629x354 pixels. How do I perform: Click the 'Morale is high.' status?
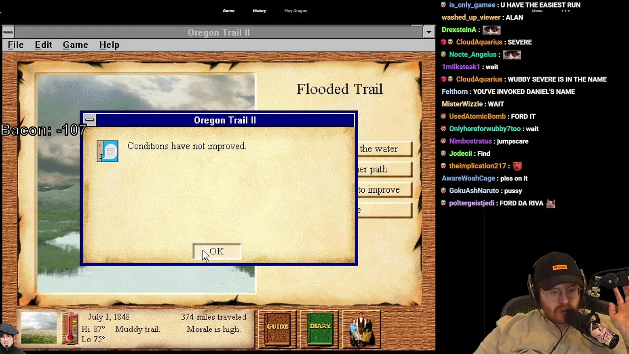[213, 329]
